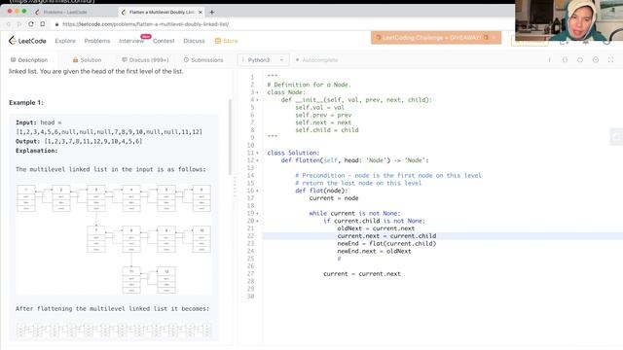Click the bookmark icon beside reload
The width and height of the screenshot is (623, 350).
43,24
